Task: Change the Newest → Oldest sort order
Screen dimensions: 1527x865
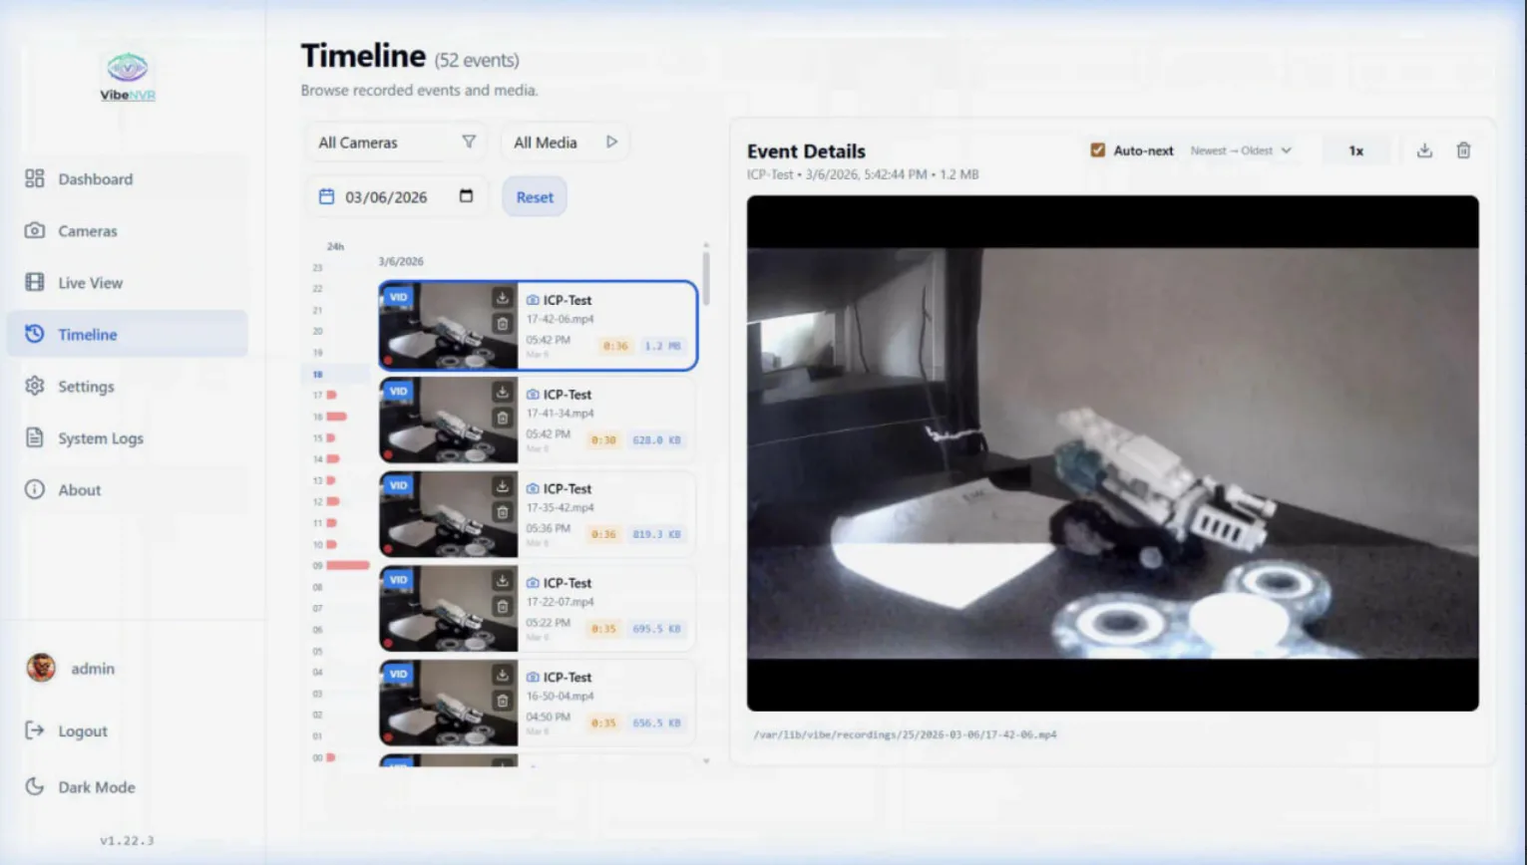Action: click(x=1241, y=150)
